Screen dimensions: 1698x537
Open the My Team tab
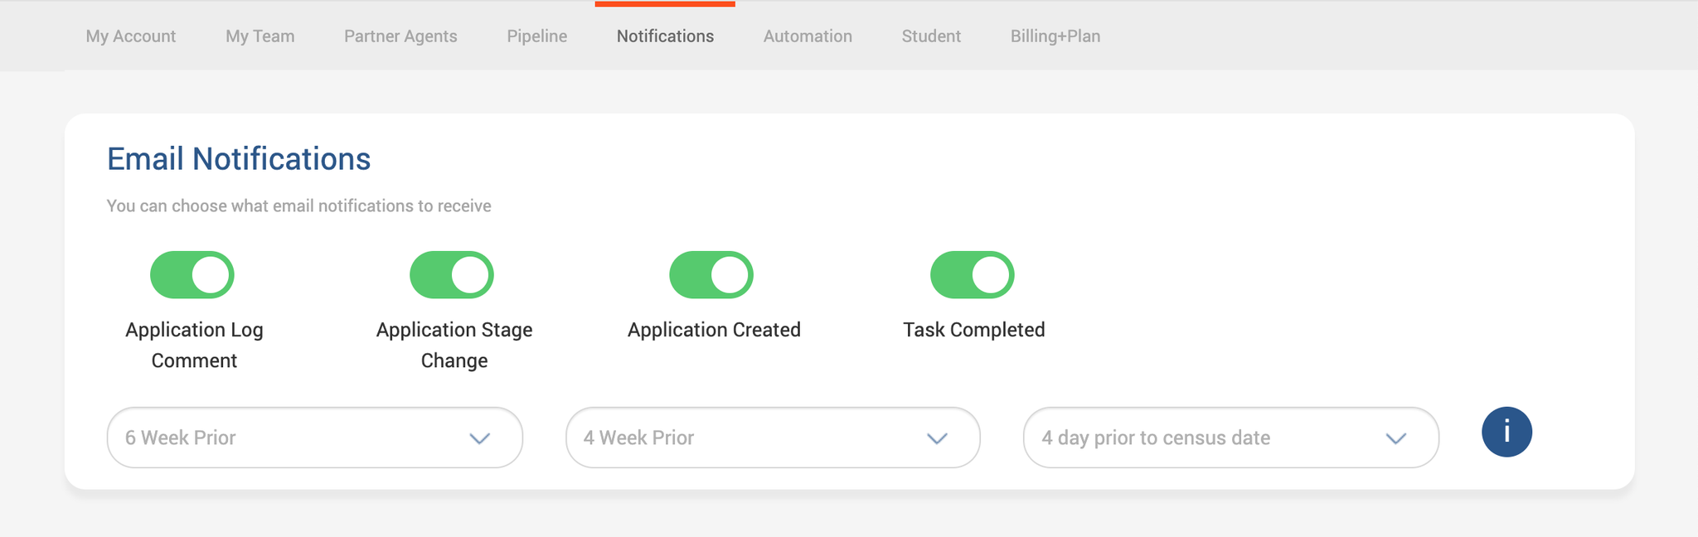click(x=260, y=36)
